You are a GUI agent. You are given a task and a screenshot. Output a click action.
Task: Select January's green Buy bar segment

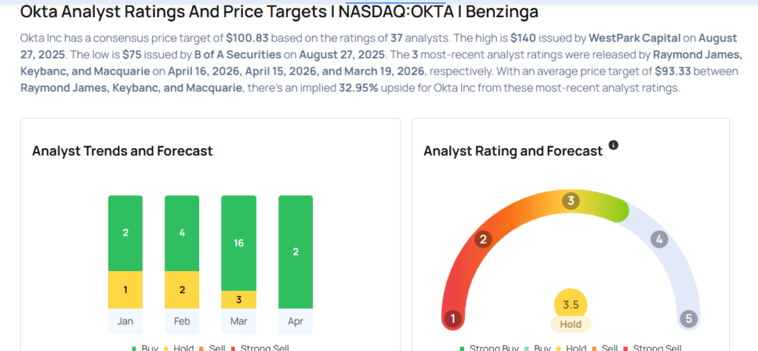(x=125, y=233)
